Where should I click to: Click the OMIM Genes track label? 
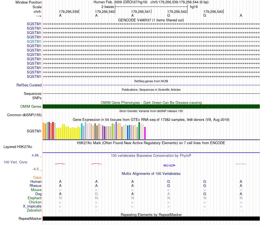click(x=31, y=106)
